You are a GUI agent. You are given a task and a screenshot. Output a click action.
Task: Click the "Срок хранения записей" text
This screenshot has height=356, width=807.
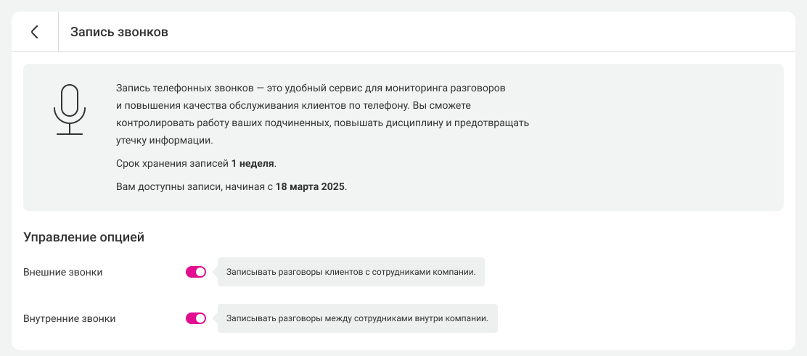point(172,163)
